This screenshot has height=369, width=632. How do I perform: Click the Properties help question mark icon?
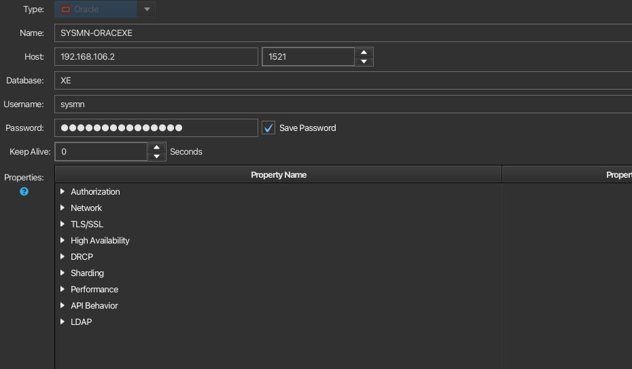tap(24, 192)
